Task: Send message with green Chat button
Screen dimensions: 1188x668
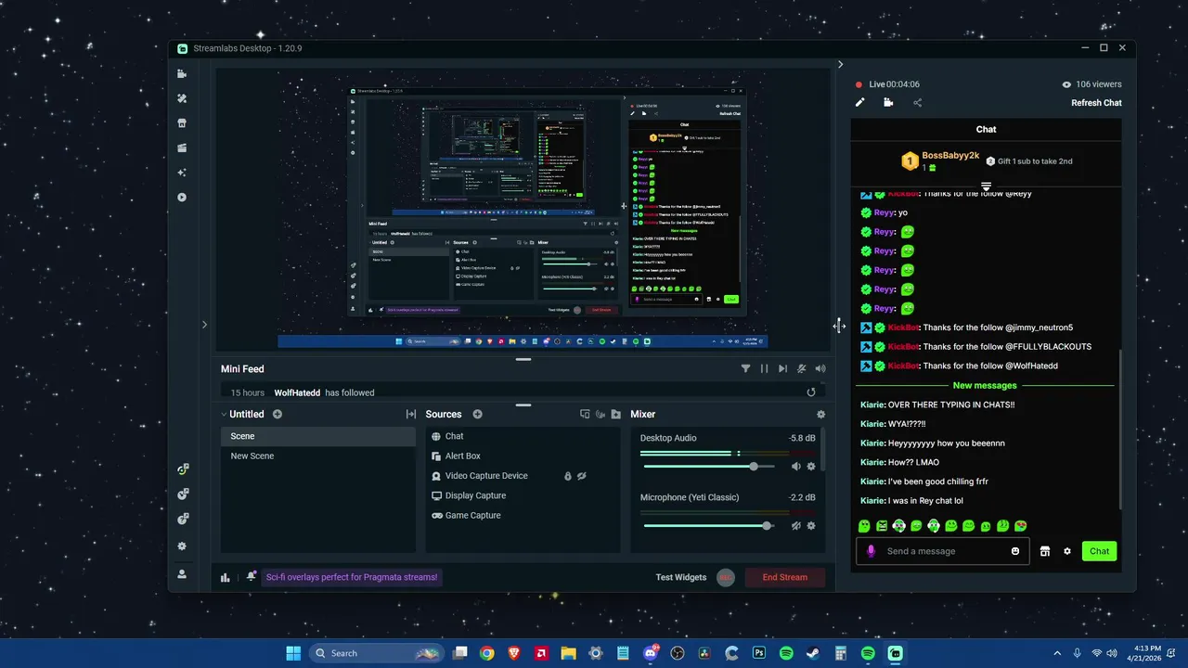Action: click(1099, 551)
